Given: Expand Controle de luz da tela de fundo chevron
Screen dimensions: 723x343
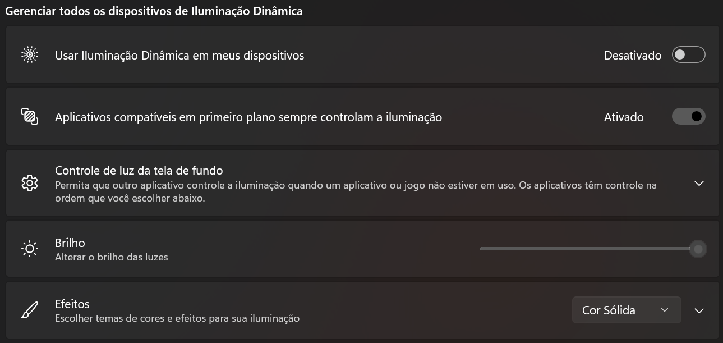Looking at the screenshot, I should [x=699, y=183].
